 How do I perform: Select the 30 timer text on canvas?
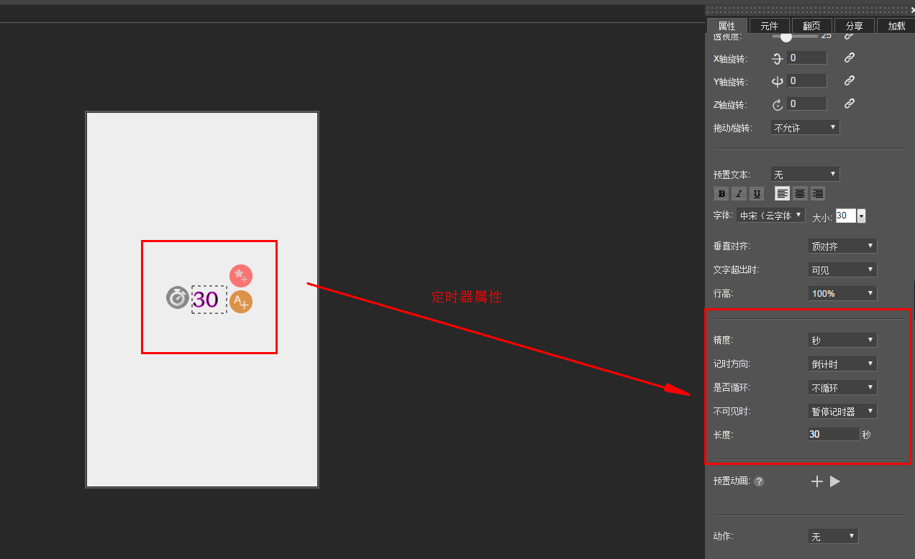point(209,300)
